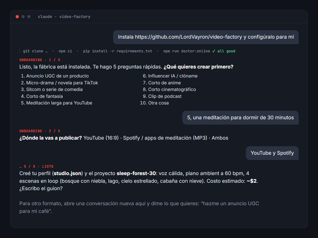Click the green 'all good' status
318x238 pixels.
(x=226, y=51)
